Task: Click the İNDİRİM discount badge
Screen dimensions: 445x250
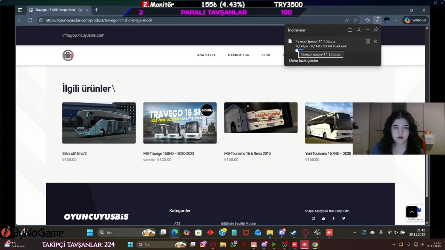Action: 207,110
